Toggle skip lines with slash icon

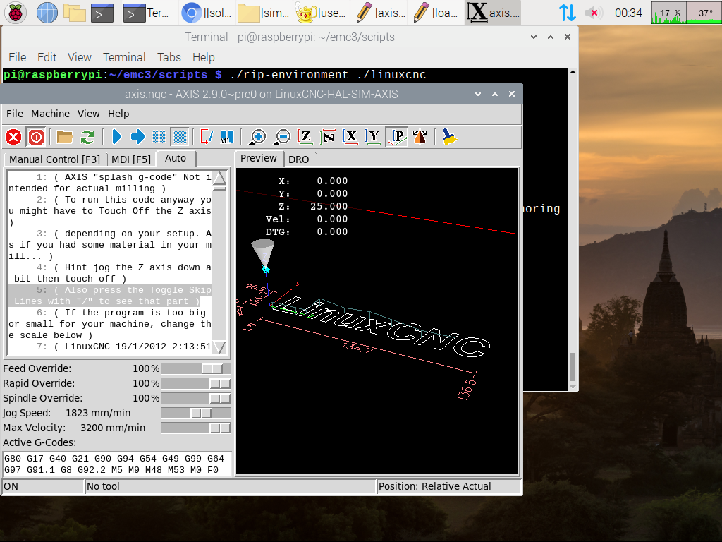pyautogui.click(x=207, y=137)
